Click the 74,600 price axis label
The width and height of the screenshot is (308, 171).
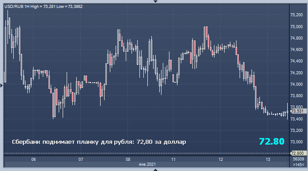(x=297, y=50)
